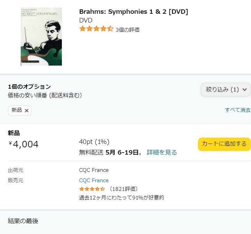Open the Brahms: Symphonies 1 & 2 title
Viewport: 251px width, 234px height.
(133, 12)
